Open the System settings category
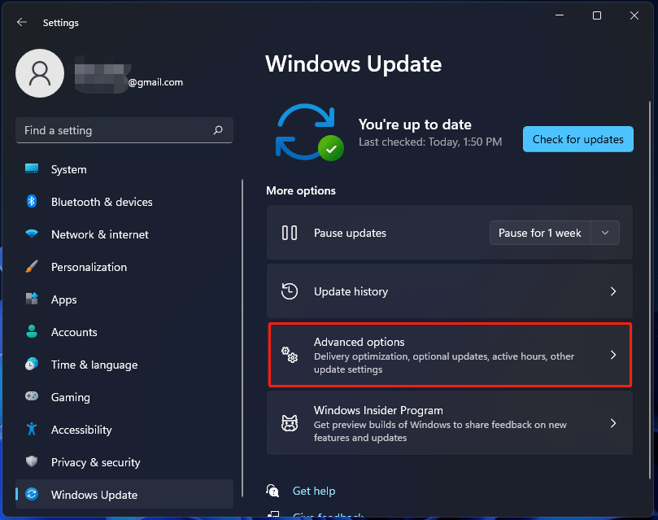Image resolution: width=658 pixels, height=520 pixels. click(x=124, y=169)
